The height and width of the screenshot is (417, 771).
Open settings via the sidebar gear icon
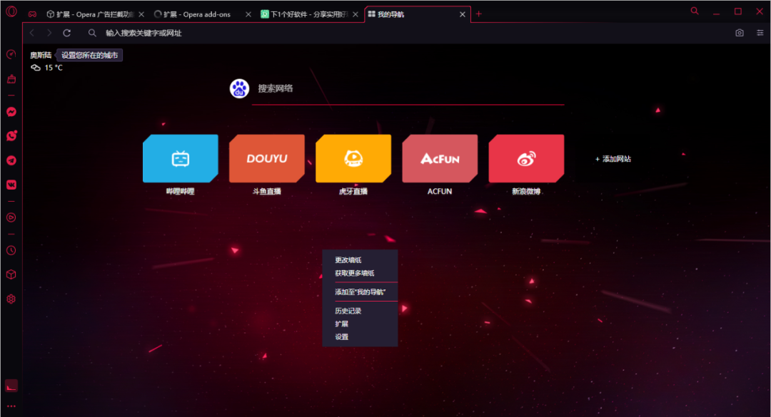point(11,299)
